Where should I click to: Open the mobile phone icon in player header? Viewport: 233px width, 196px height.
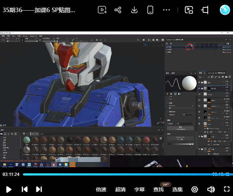coord(150,10)
